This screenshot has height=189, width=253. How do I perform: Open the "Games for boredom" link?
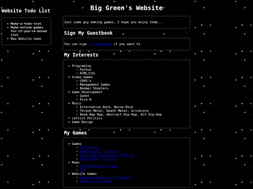pyautogui.click(x=96, y=181)
